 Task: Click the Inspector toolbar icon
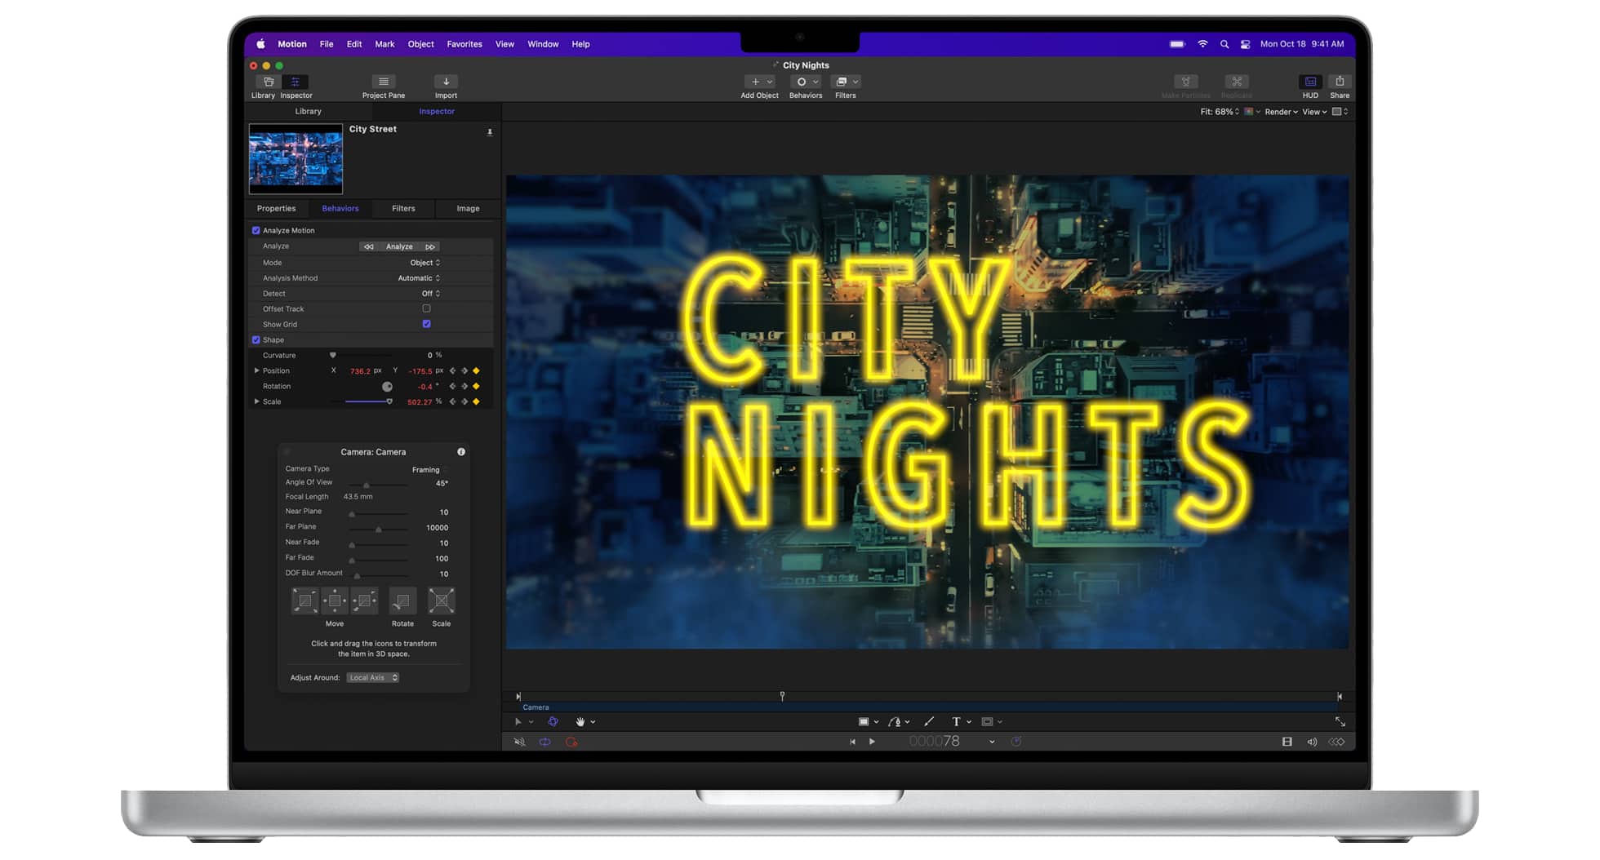click(295, 82)
